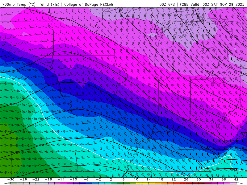
Task: Click the 18 value on the color scale
Action: tap(161, 179)
